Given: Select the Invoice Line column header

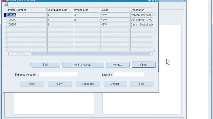Looking at the screenshot, I should (87, 10).
